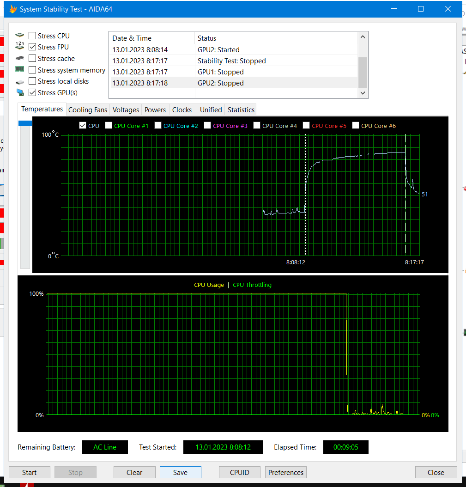Uncheck the Stress FPU option
The image size is (466, 487).
coord(32,47)
